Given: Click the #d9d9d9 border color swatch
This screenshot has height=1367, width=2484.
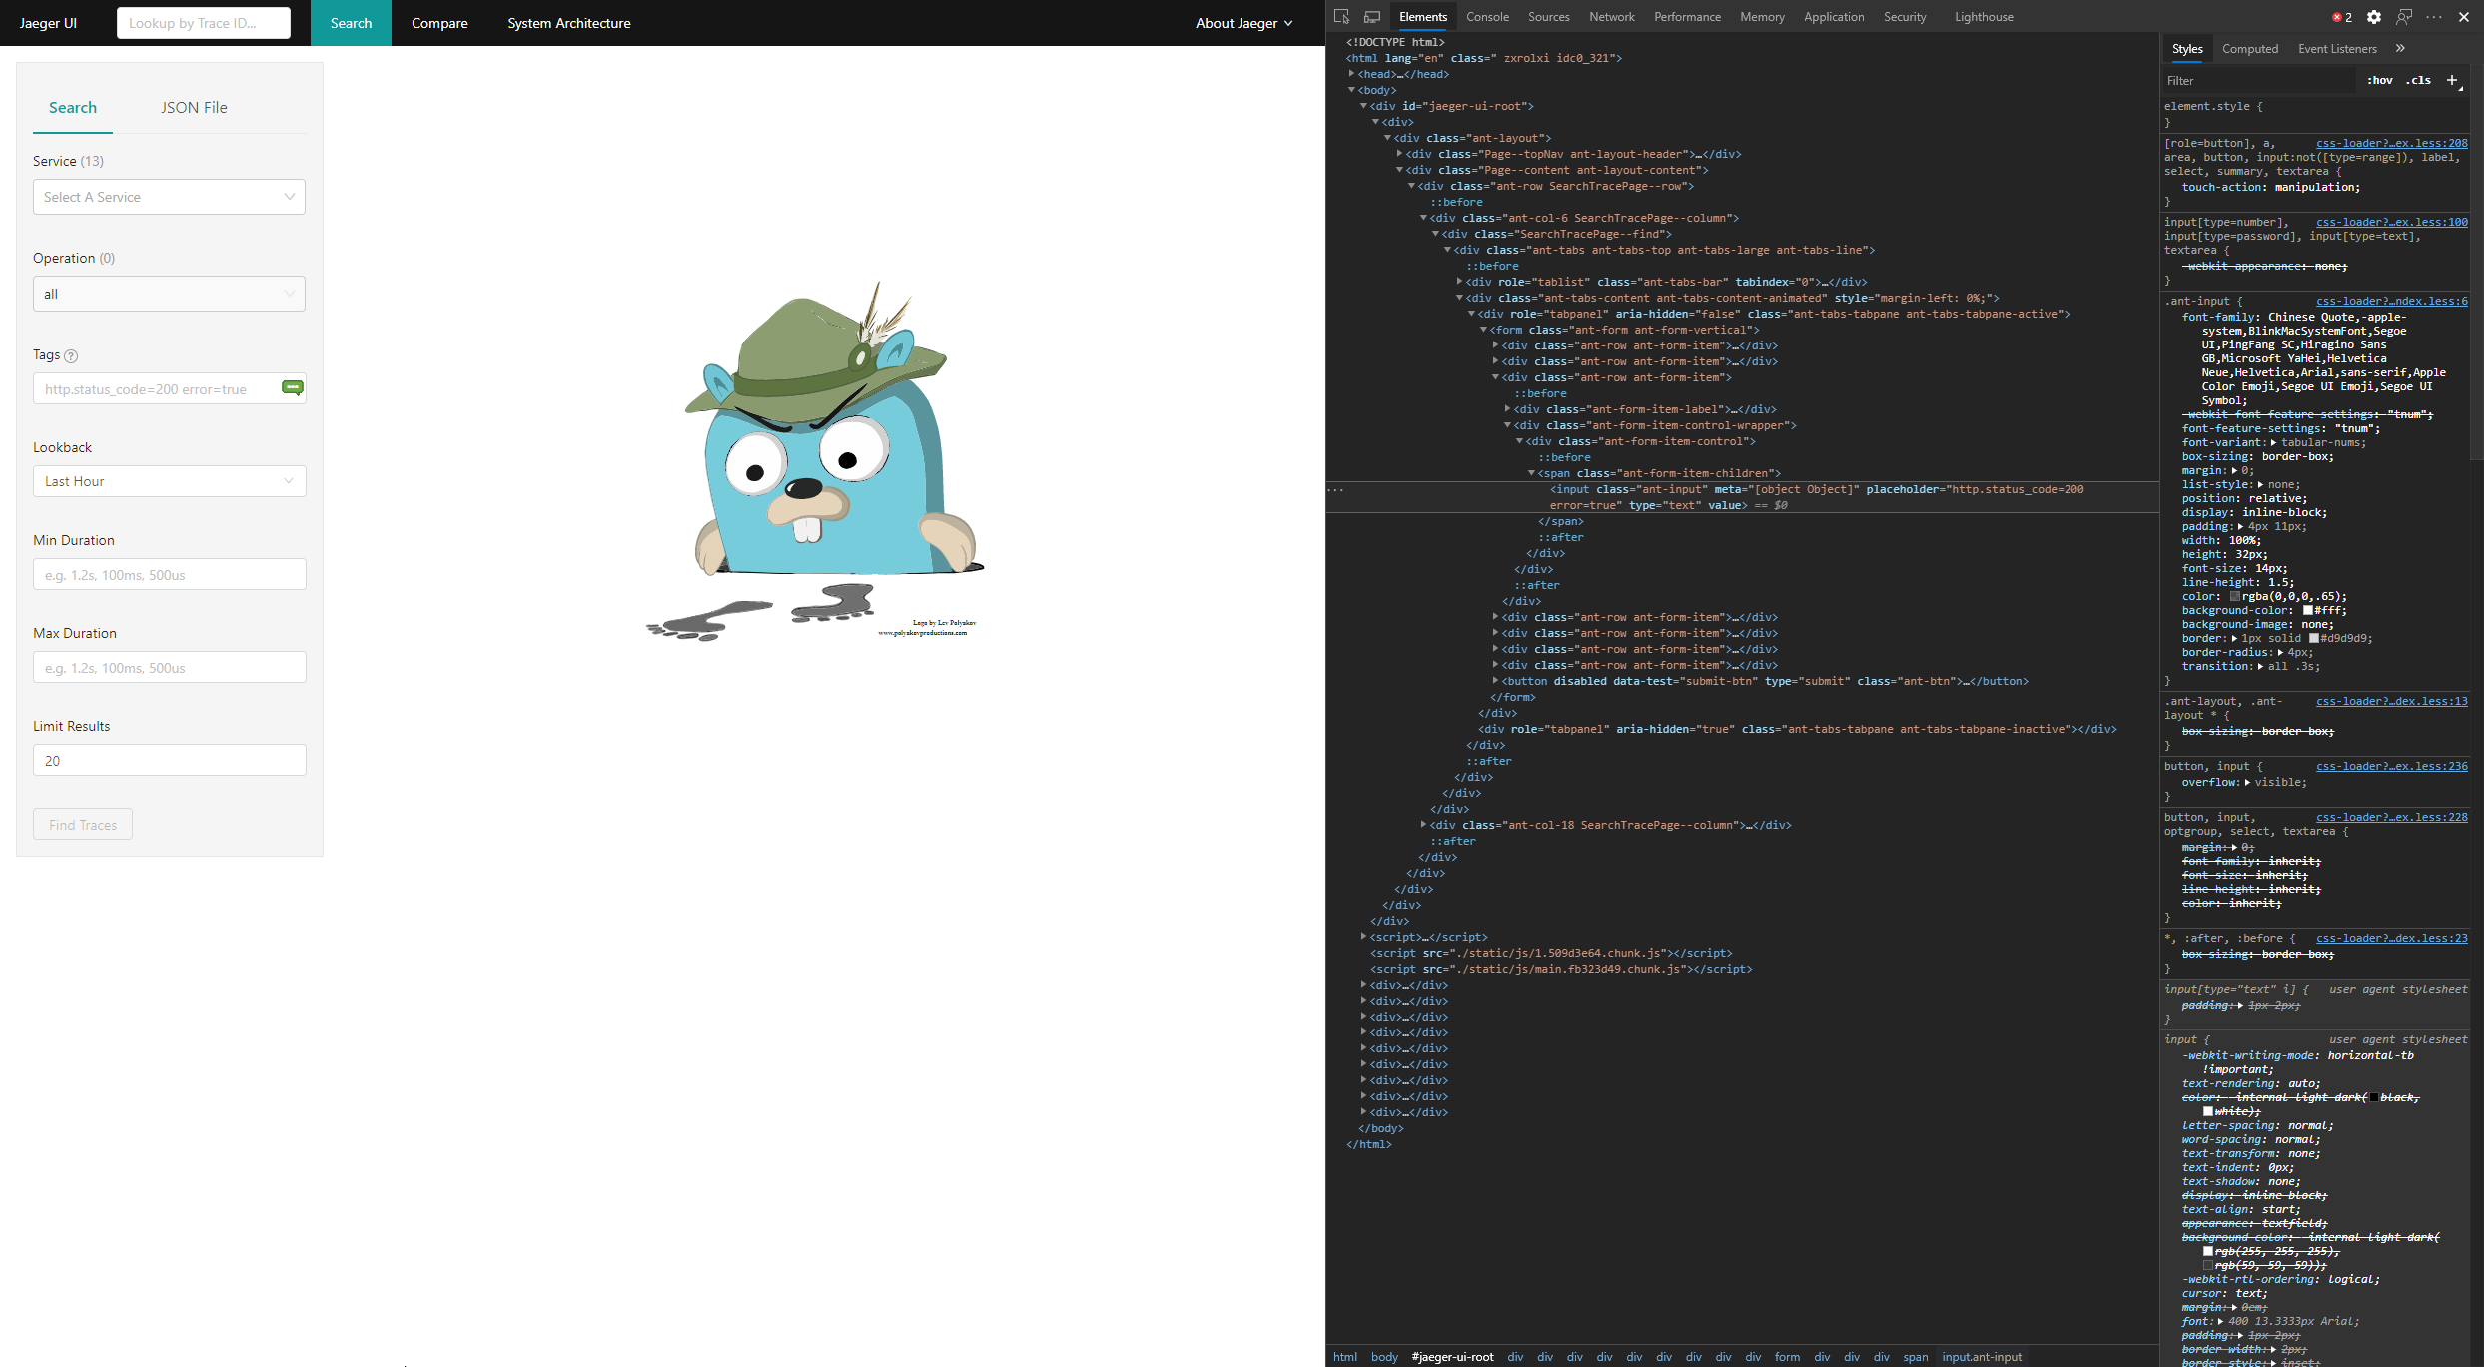Looking at the screenshot, I should (x=2313, y=638).
